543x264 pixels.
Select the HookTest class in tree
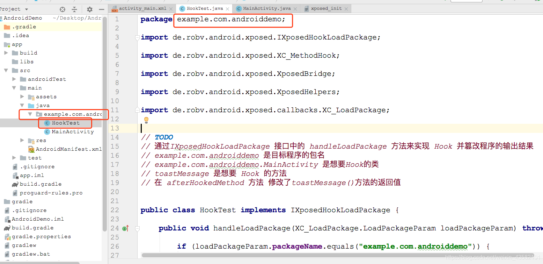click(62, 123)
